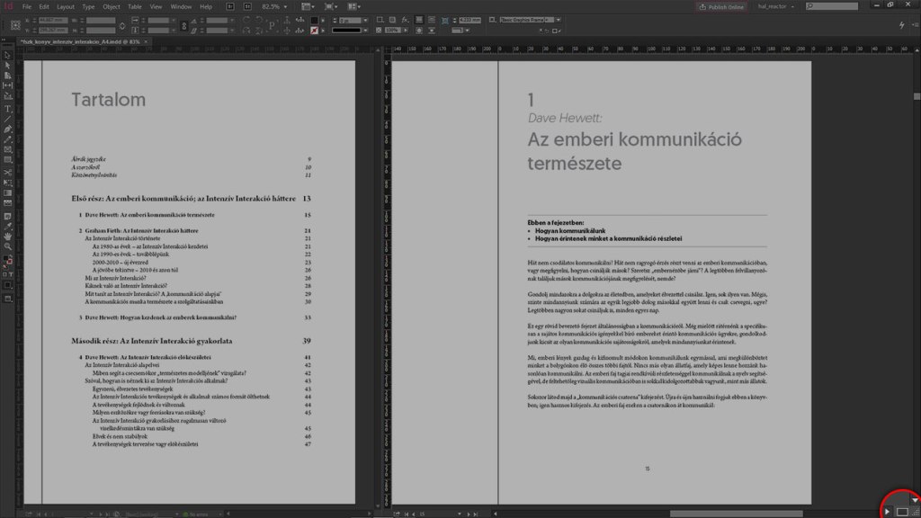Screen dimensions: 921x518
Task: Select the Line tool
Action: [7, 119]
